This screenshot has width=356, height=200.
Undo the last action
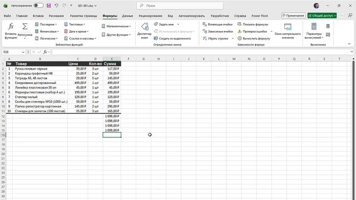click(56, 6)
